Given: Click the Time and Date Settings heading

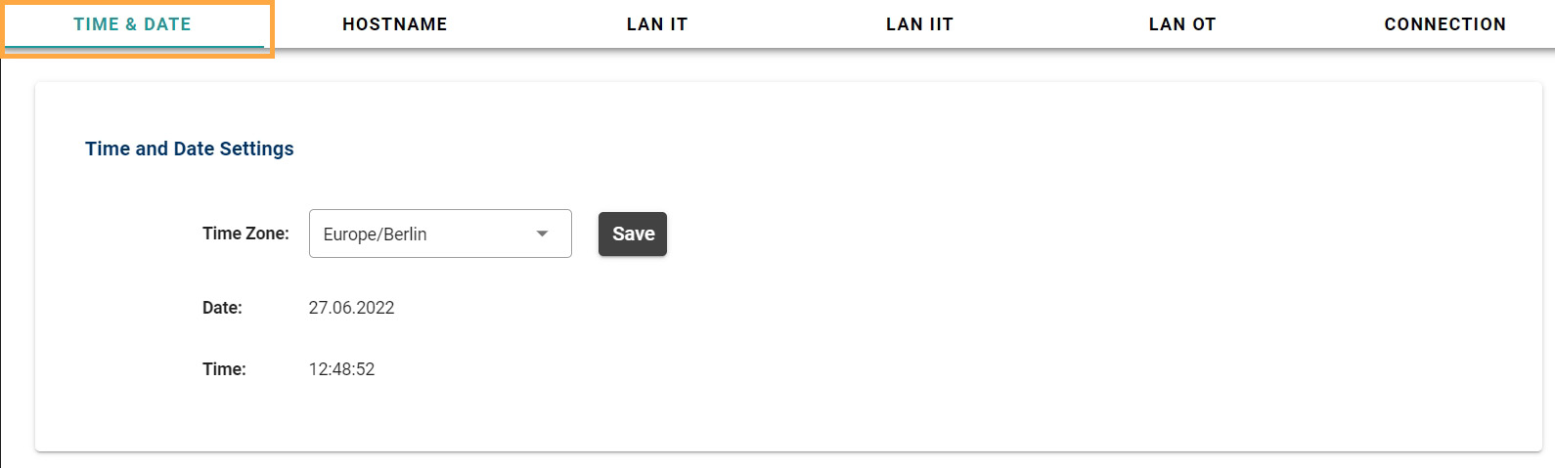Looking at the screenshot, I should [189, 149].
